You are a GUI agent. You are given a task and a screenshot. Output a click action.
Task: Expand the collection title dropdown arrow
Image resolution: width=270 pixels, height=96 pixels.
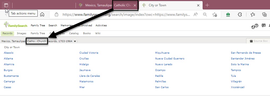[75, 41]
